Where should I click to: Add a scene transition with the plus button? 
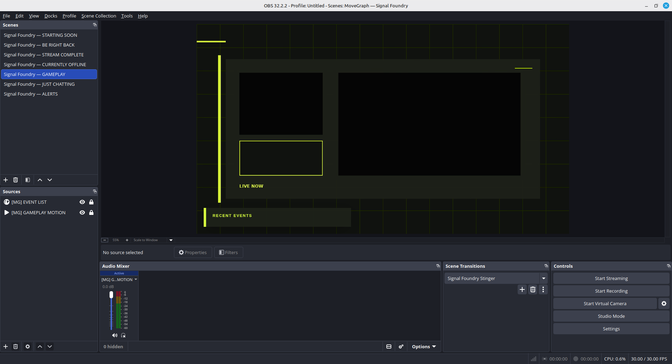click(x=522, y=289)
